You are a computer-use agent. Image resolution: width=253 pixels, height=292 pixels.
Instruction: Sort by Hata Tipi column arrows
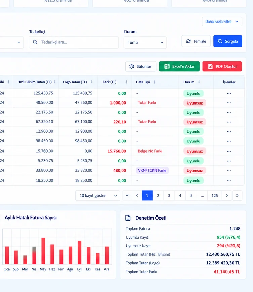pos(154,82)
